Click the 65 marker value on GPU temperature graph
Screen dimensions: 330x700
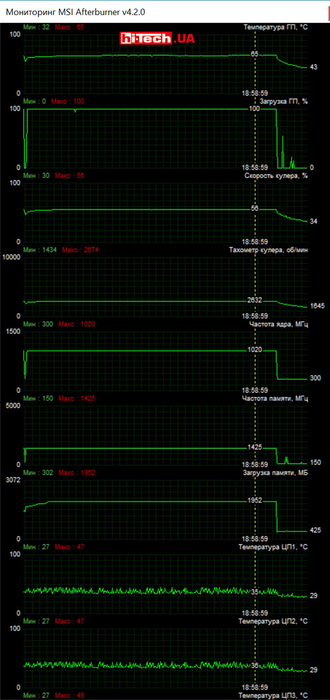tap(254, 54)
